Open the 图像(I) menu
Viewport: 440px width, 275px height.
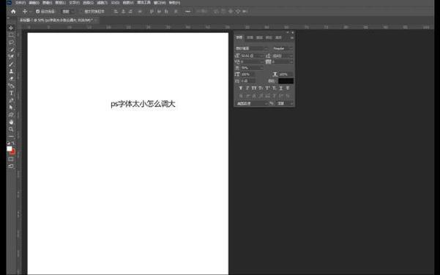[47, 3]
